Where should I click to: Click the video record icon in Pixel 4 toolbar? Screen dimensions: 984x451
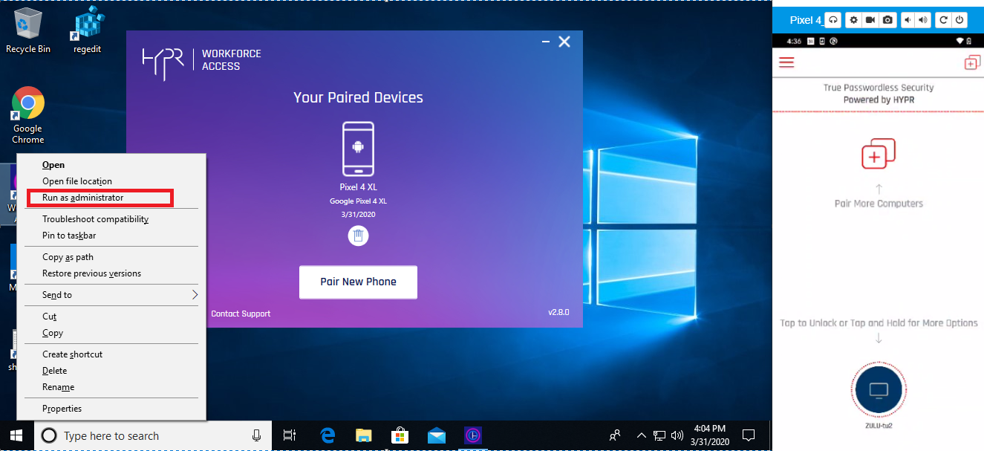[870, 20]
